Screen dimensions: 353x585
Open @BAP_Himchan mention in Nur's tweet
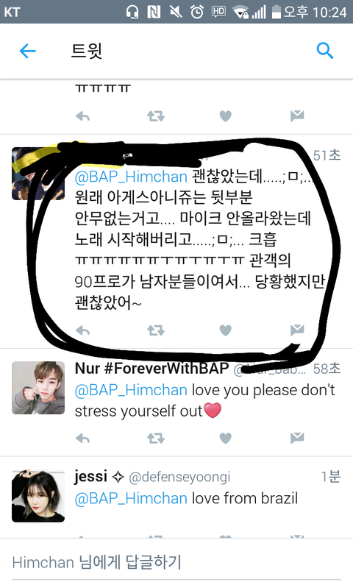coord(131,390)
